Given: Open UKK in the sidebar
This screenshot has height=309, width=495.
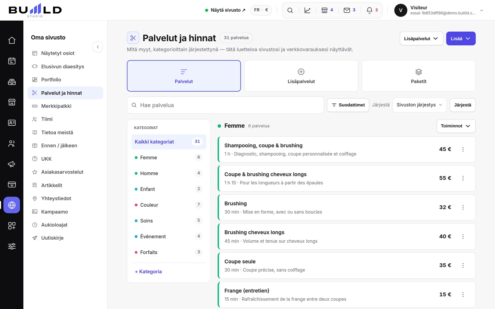Looking at the screenshot, I should click(x=65, y=159).
